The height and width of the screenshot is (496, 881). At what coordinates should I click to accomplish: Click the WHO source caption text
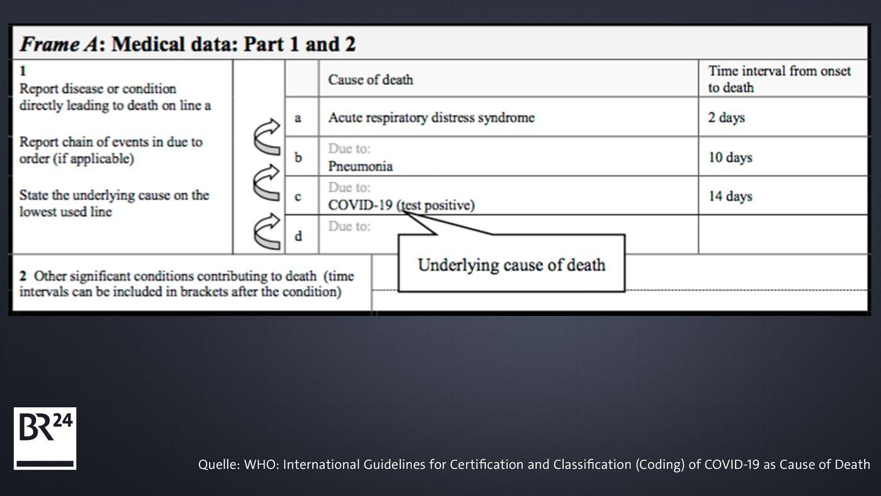click(534, 465)
